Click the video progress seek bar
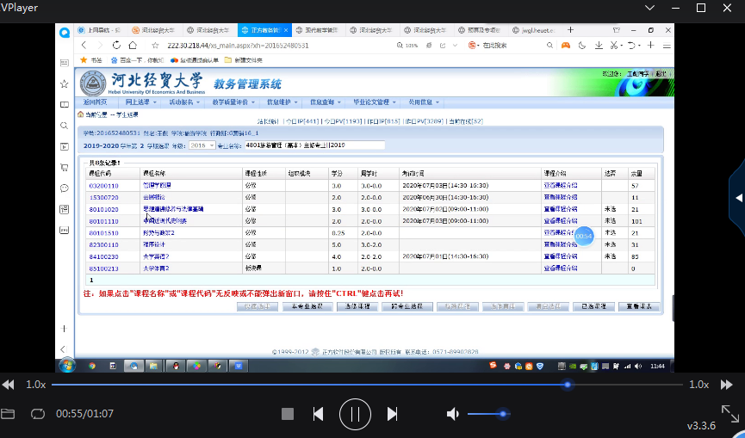 [x=345, y=385]
